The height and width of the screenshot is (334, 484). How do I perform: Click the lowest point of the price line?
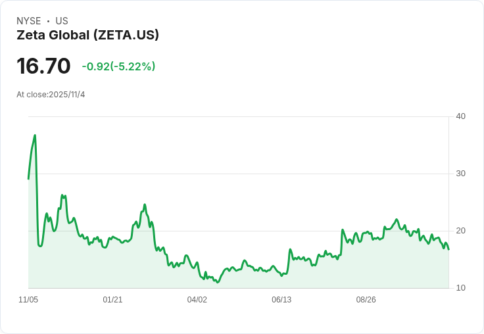tap(218, 282)
